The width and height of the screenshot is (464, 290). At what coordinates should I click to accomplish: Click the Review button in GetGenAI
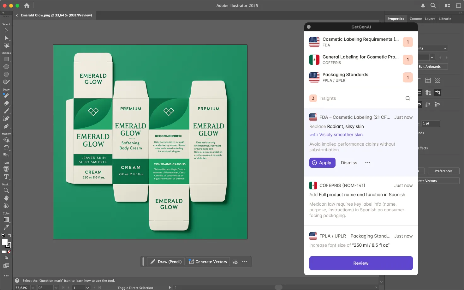click(361, 263)
